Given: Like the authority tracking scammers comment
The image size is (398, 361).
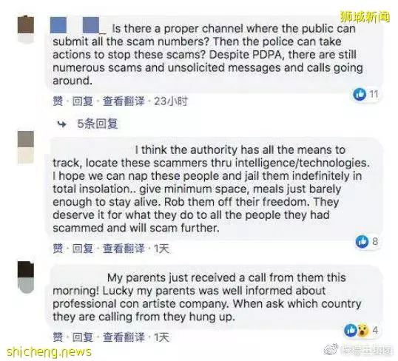Looking at the screenshot, I should [58, 249].
